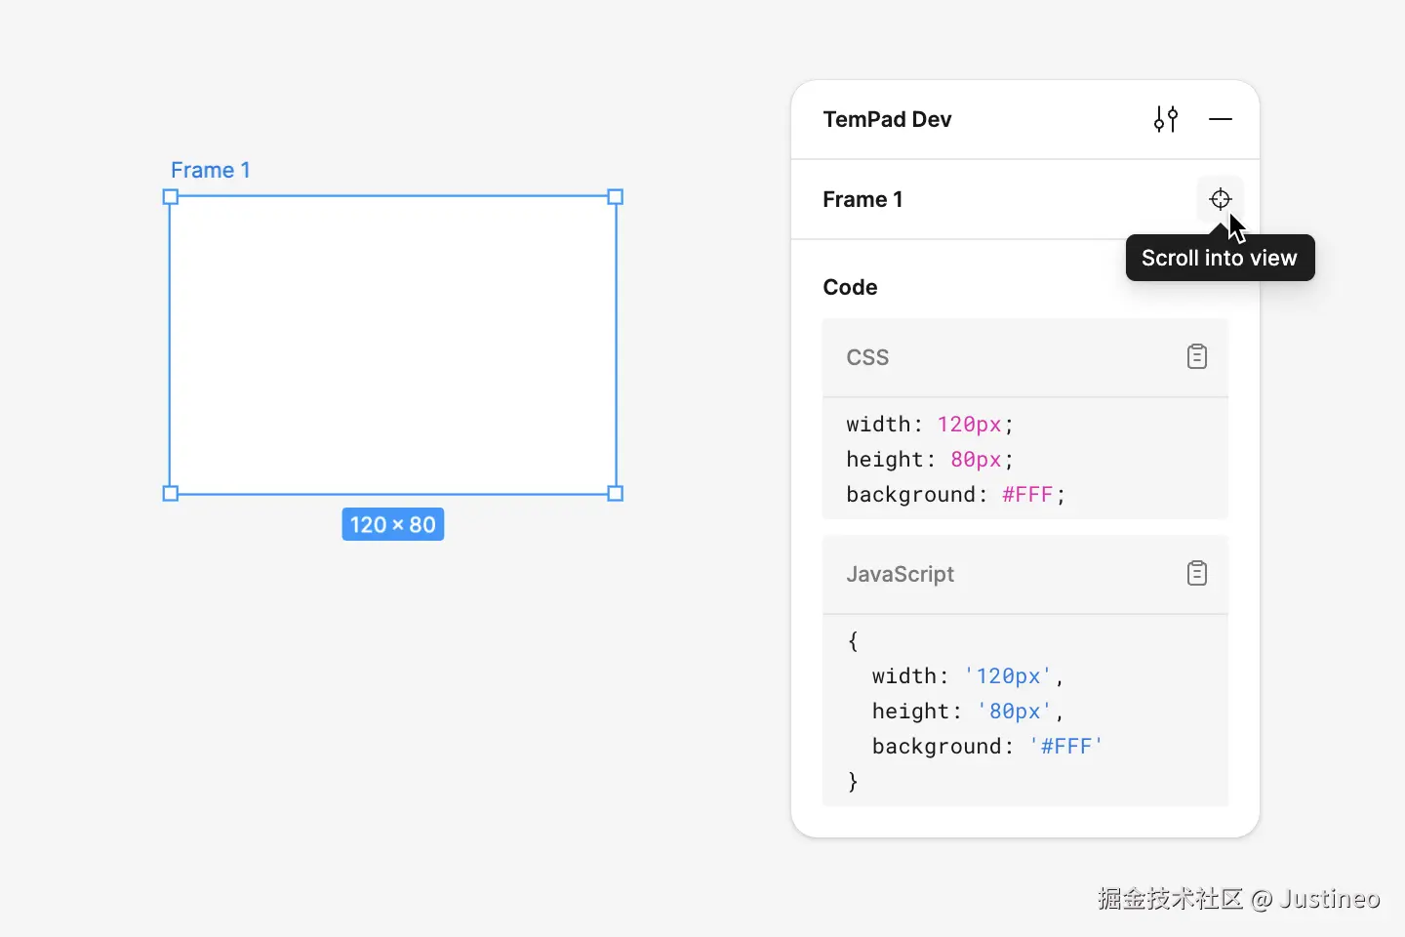The height and width of the screenshot is (937, 1405).
Task: Copy the JavaScript code block
Action: point(1197,574)
